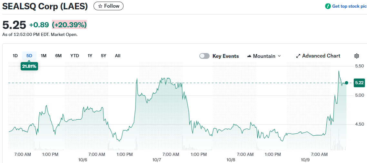Open chart settings gear icon
This screenshot has height=163, width=367.
click(x=357, y=56)
